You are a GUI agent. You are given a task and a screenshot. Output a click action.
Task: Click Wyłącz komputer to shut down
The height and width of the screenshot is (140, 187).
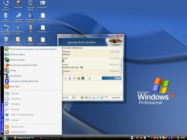pos(33,132)
